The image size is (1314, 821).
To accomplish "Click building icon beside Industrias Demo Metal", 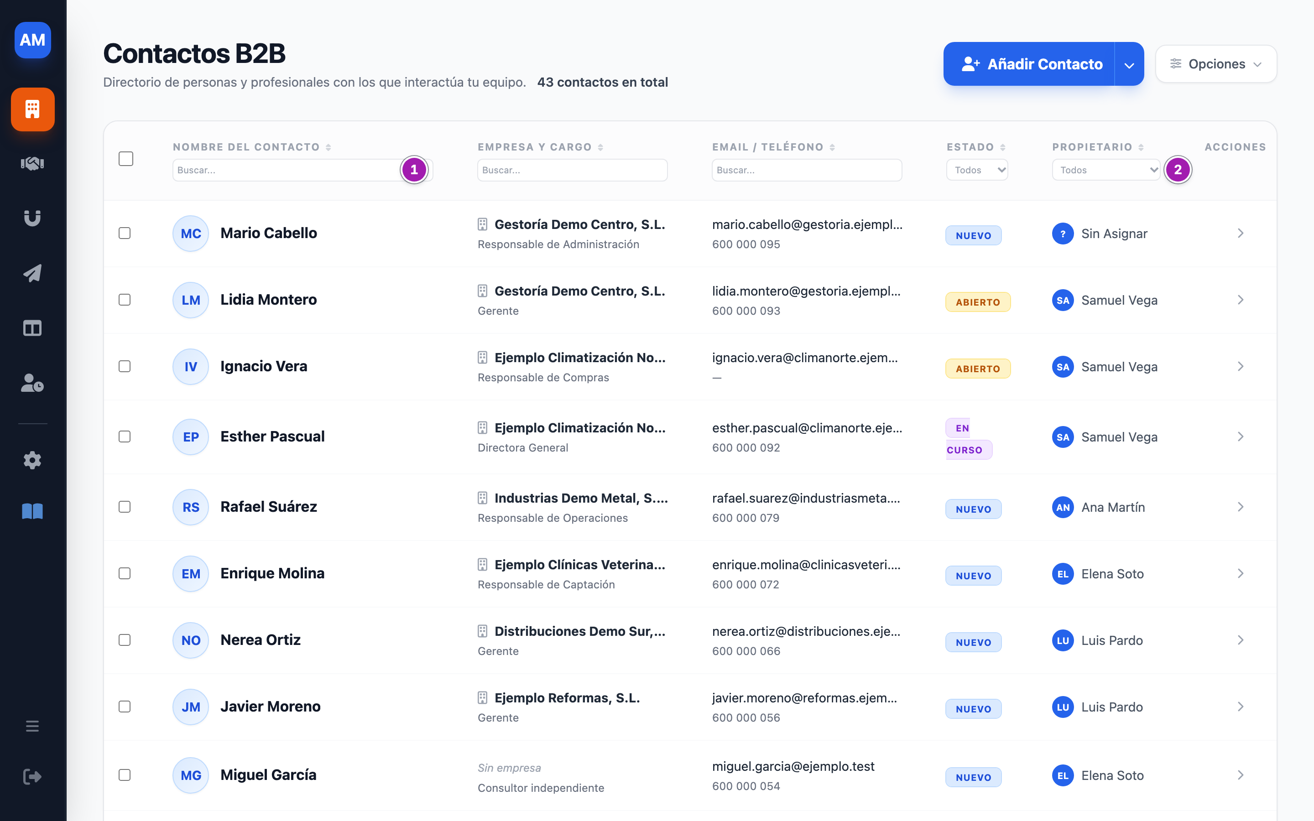I will pos(482,498).
